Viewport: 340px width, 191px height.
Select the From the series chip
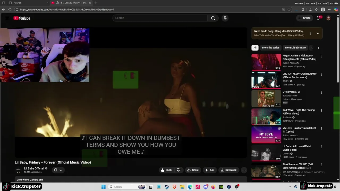[x=271, y=48]
